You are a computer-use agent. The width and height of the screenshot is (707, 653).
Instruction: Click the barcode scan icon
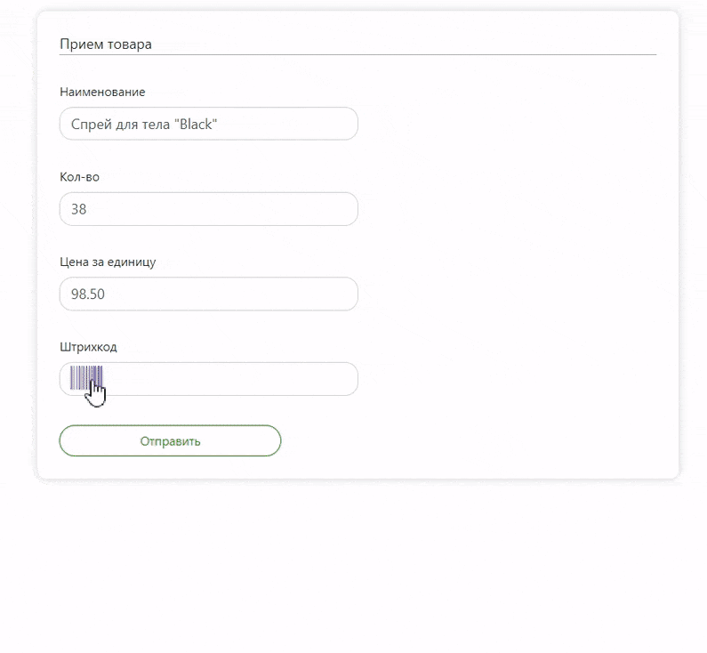[86, 377]
